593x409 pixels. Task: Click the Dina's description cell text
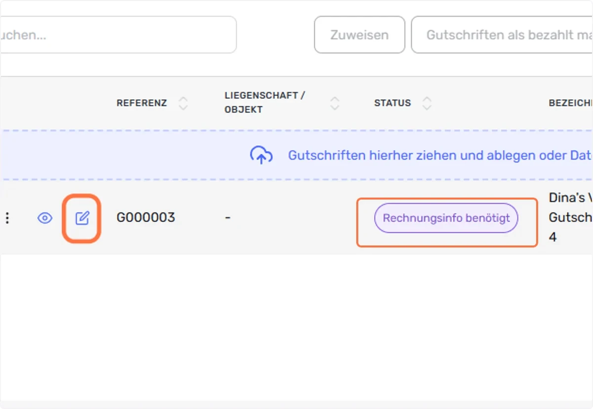[x=571, y=217]
